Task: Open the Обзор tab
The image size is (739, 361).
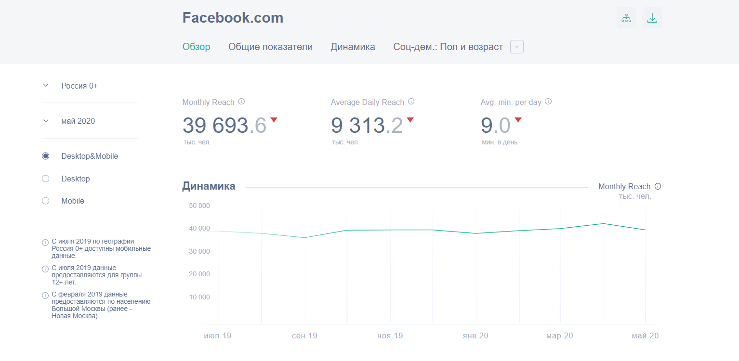Action: click(x=196, y=47)
